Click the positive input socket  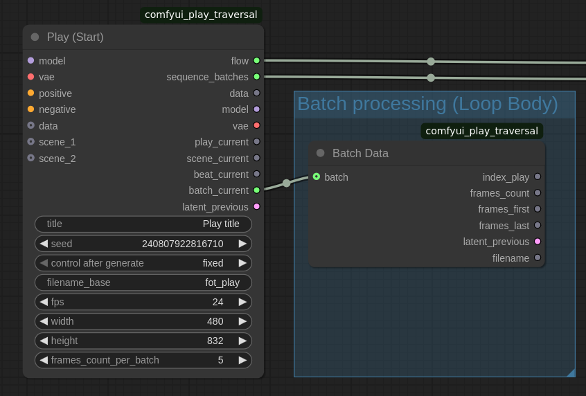pos(31,93)
